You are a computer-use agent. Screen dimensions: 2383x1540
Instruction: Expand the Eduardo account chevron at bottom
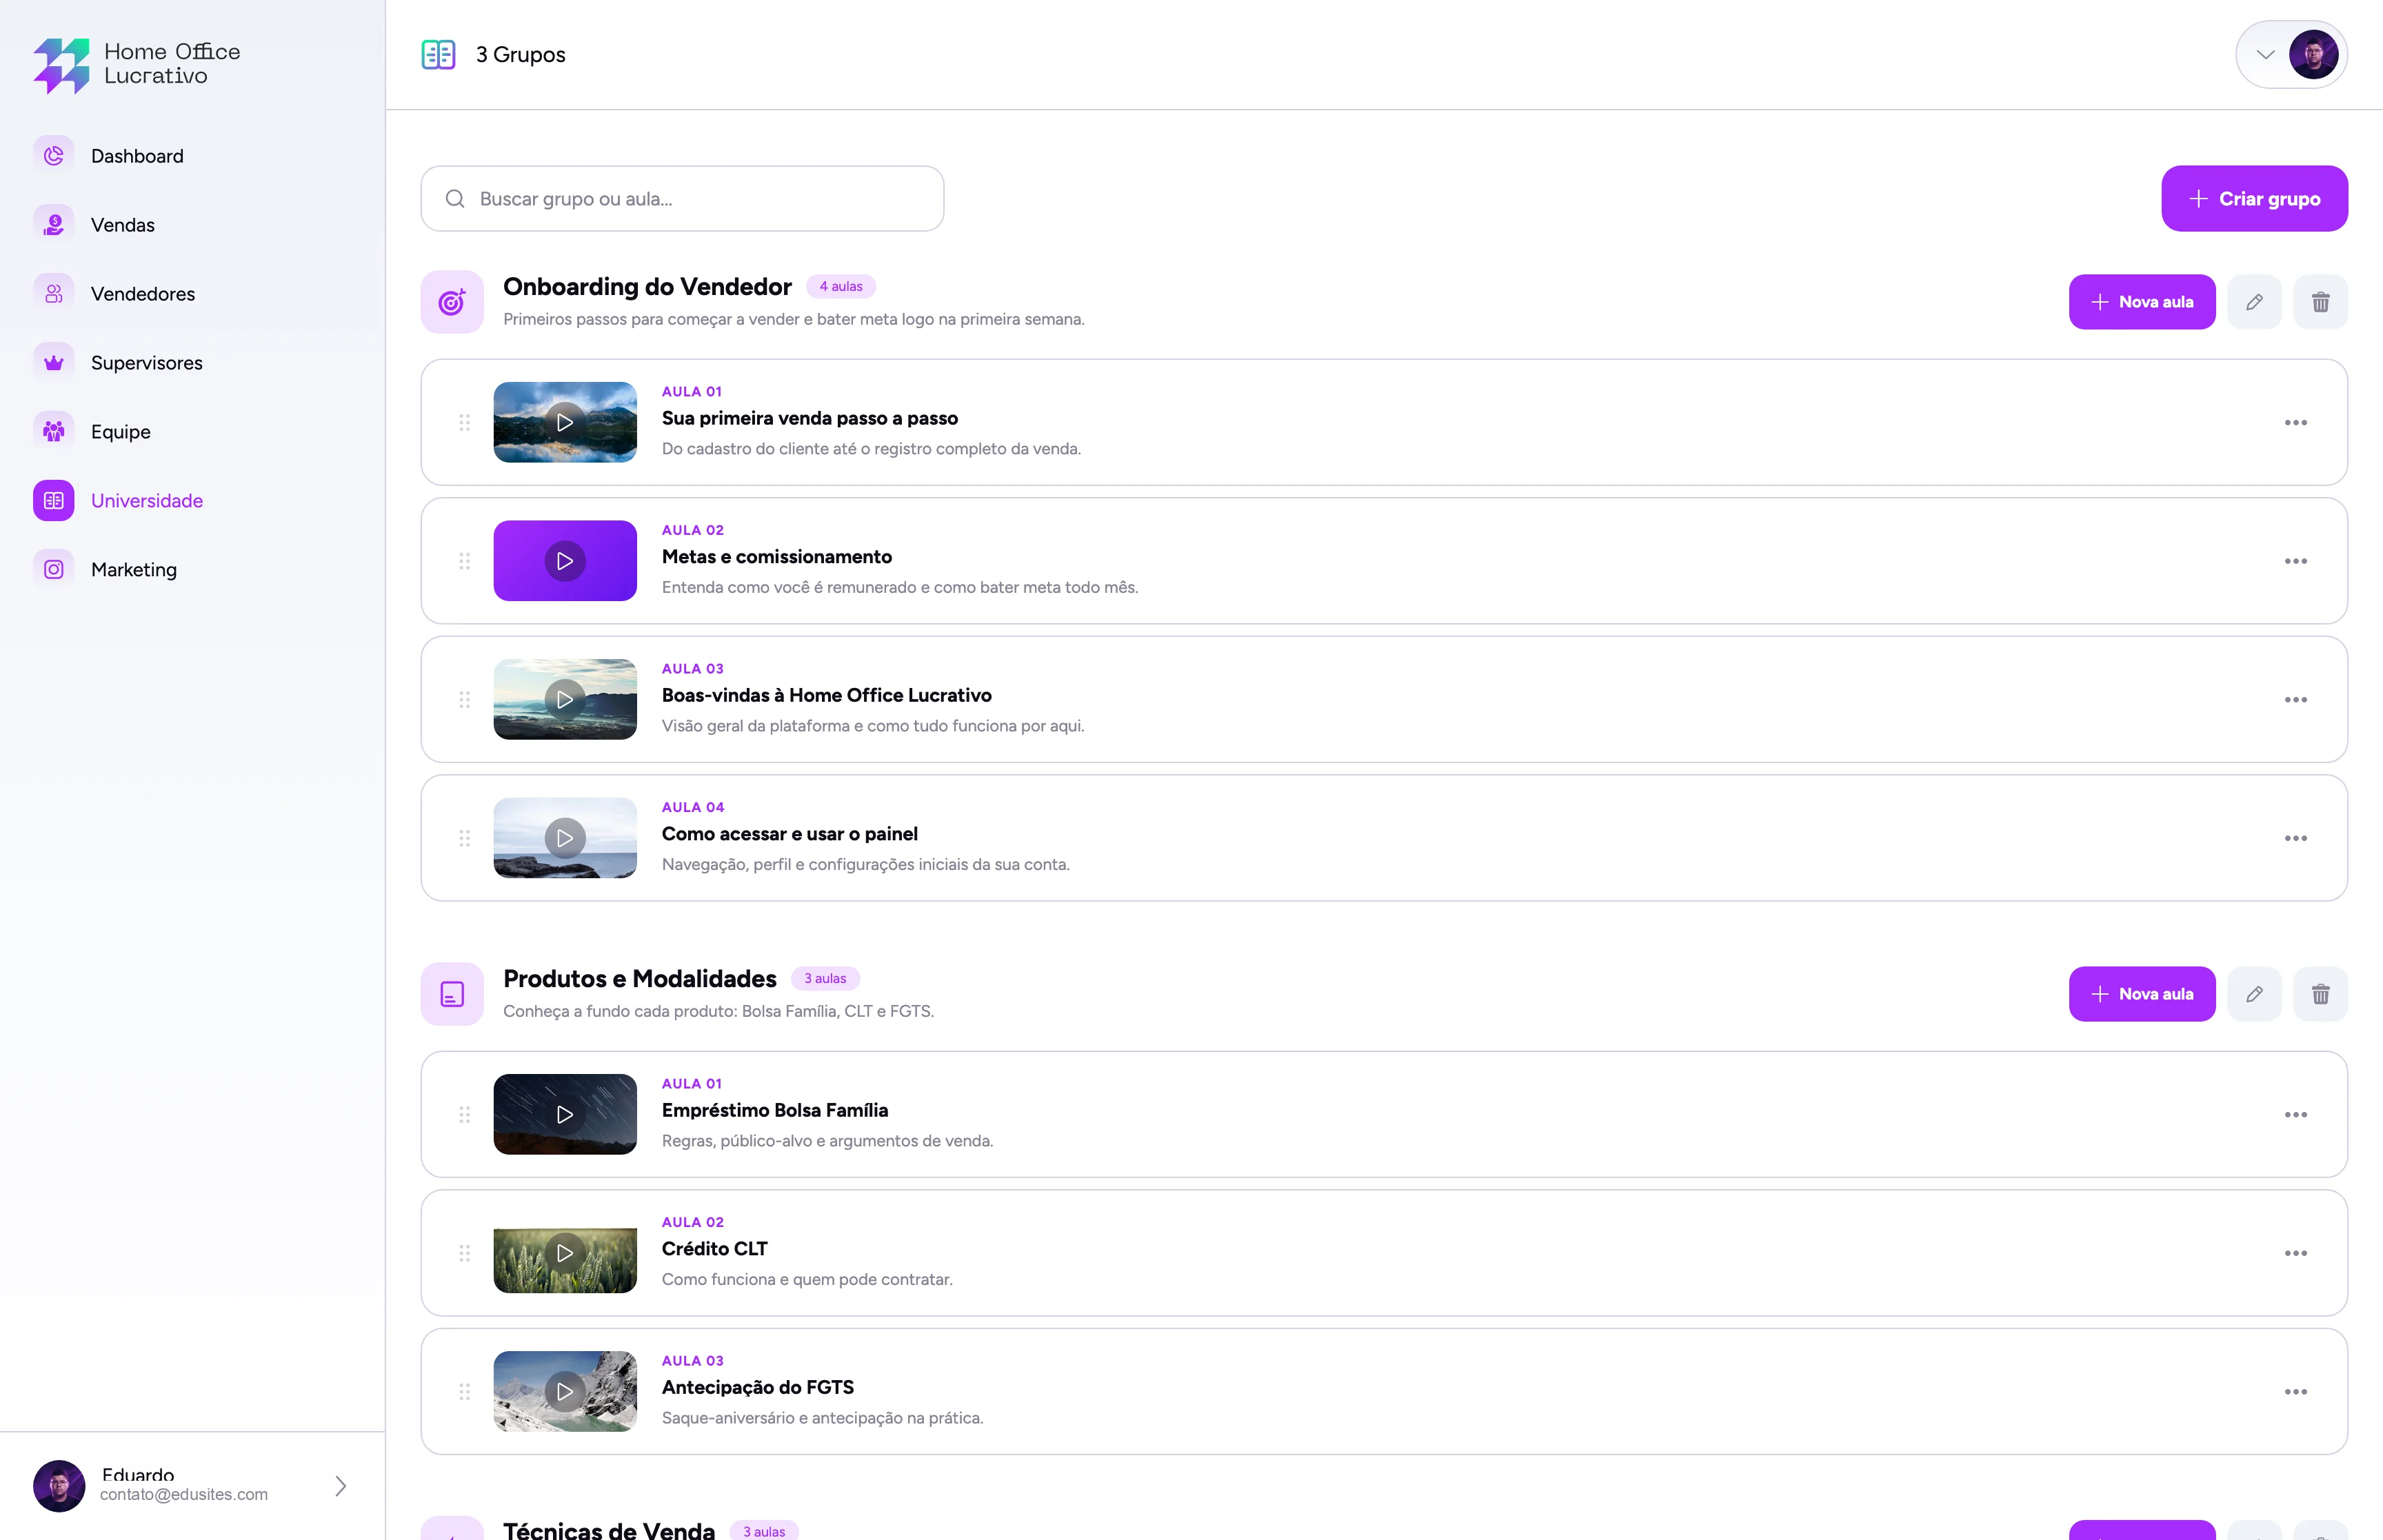pyautogui.click(x=341, y=1486)
